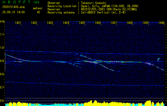Click the filename 2509131430.png
This screenshot has width=167, height=106.
pyautogui.click(x=14, y=7)
